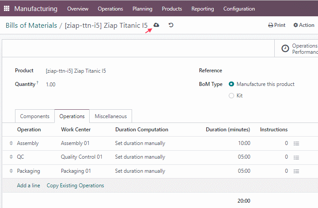318x208 pixels.
Task: Open the Operations Performance clock icon
Action: 285,48
